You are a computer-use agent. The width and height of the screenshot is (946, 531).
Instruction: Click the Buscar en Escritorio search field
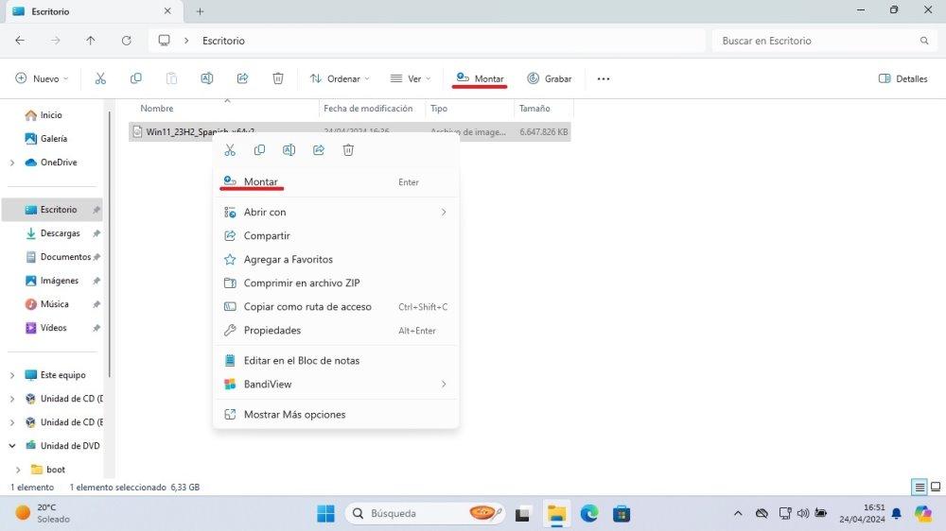coord(814,41)
